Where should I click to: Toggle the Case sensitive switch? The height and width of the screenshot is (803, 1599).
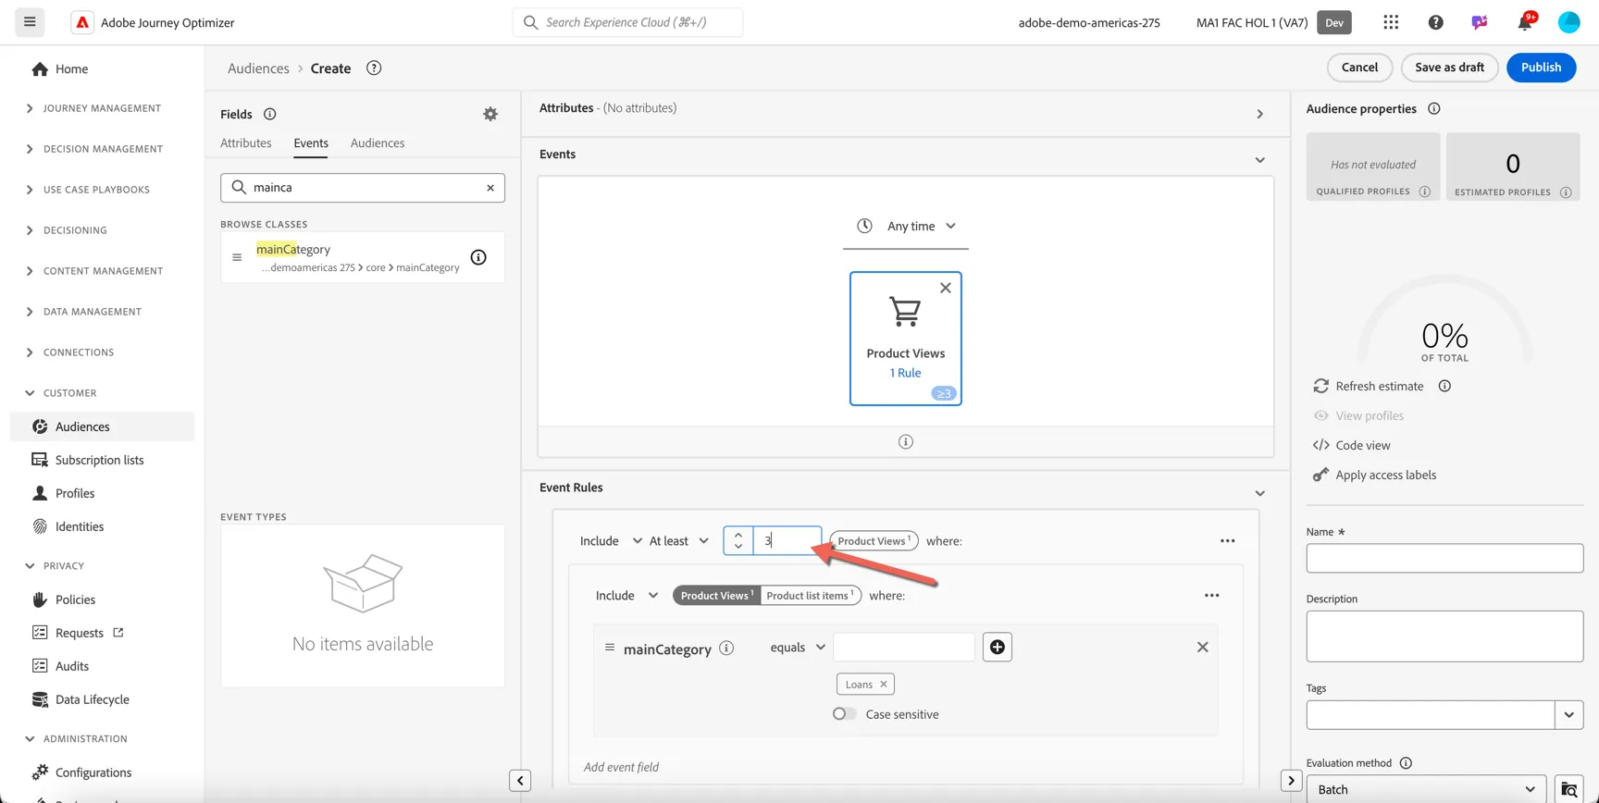(x=844, y=714)
